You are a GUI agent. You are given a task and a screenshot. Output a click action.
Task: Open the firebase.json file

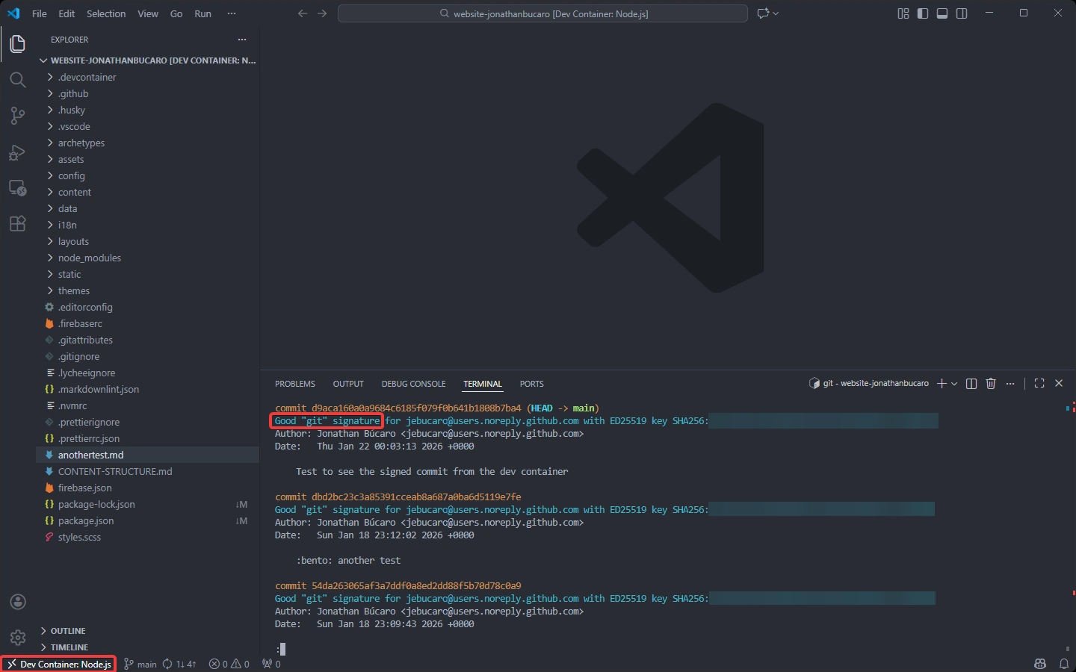[x=84, y=488]
